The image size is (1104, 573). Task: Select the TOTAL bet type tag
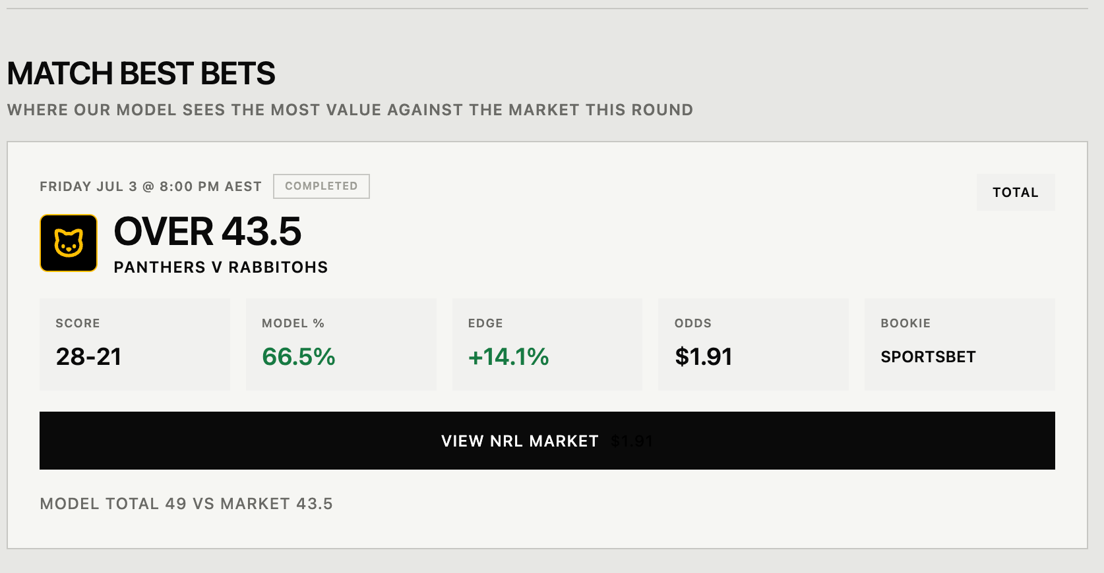pyautogui.click(x=1016, y=192)
